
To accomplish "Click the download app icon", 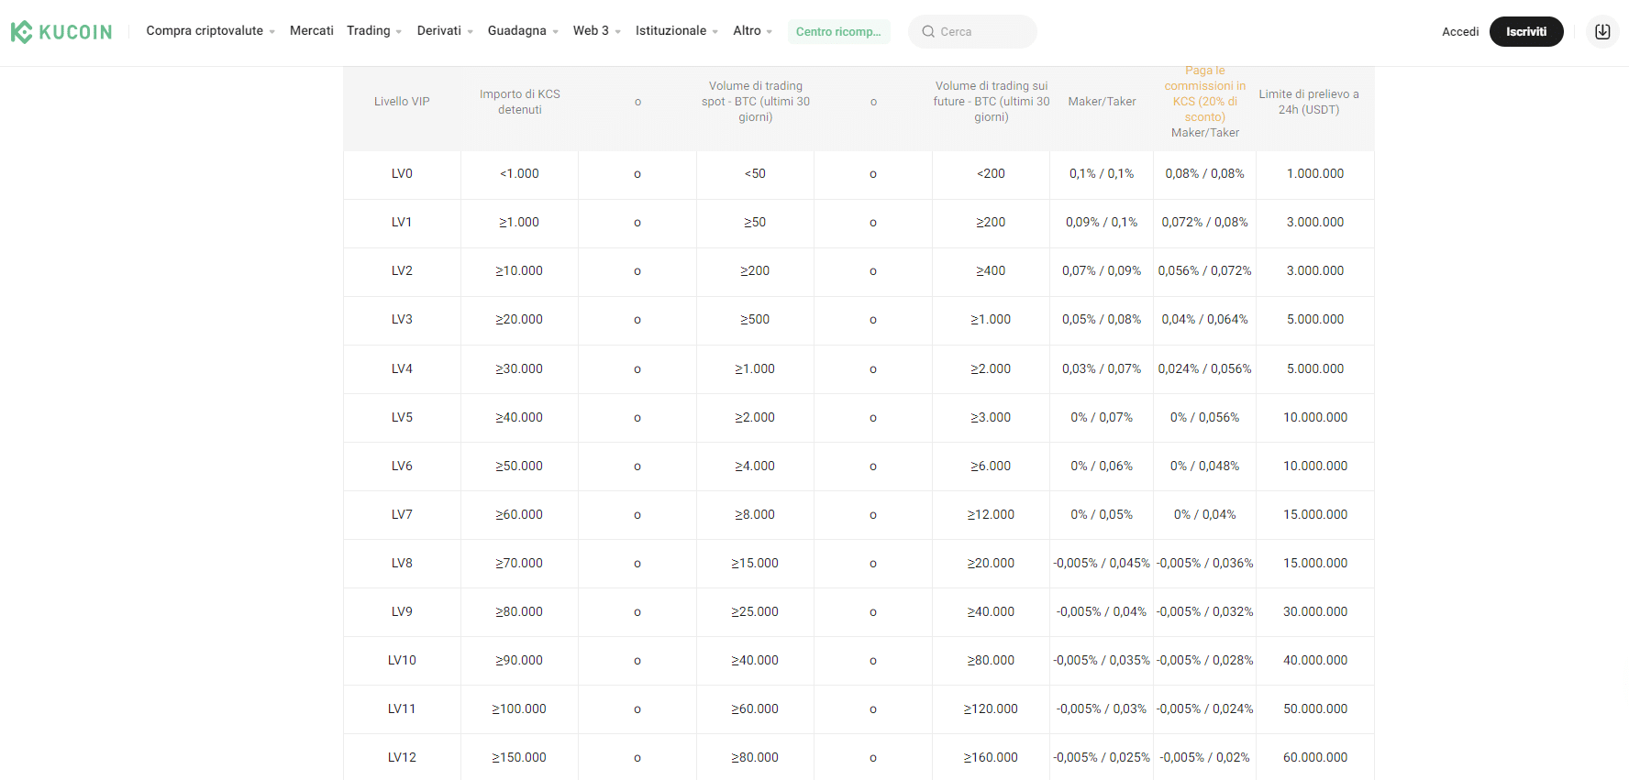I will point(1602,31).
